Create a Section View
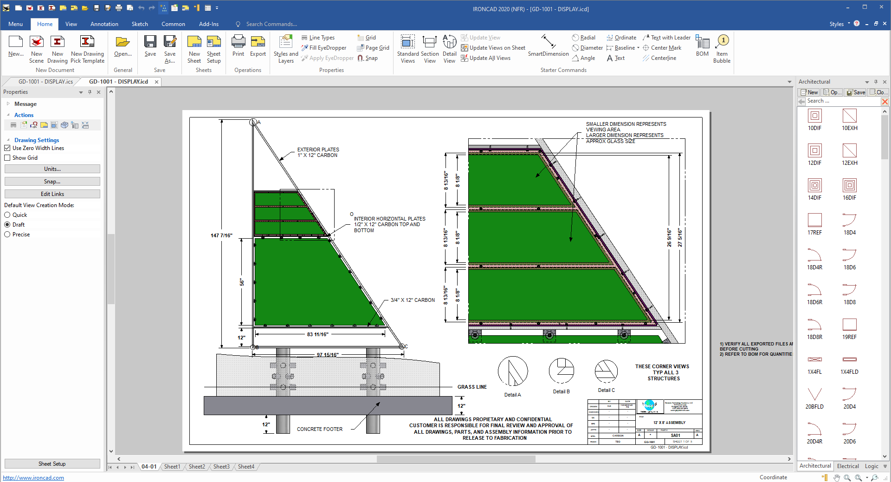The width and height of the screenshot is (891, 482). (430, 49)
